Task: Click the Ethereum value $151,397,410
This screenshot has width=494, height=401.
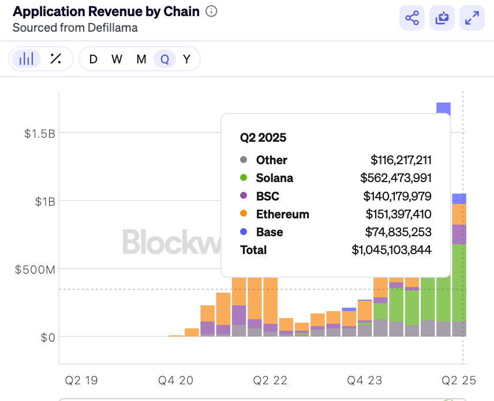Action: point(398,214)
